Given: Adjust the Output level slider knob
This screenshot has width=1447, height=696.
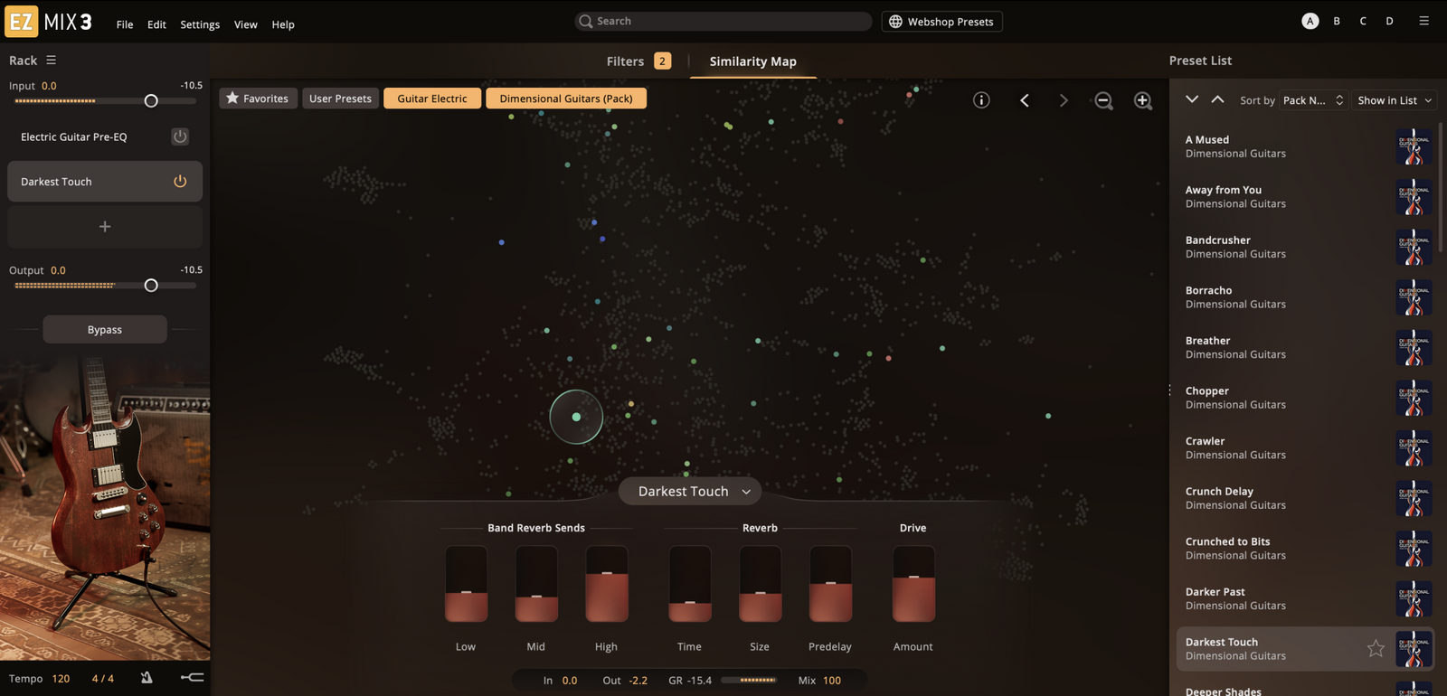Looking at the screenshot, I should tap(151, 286).
